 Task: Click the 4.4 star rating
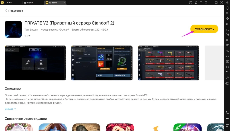[x=27, y=36]
